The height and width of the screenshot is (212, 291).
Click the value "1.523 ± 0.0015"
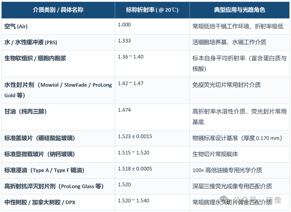click(135, 137)
